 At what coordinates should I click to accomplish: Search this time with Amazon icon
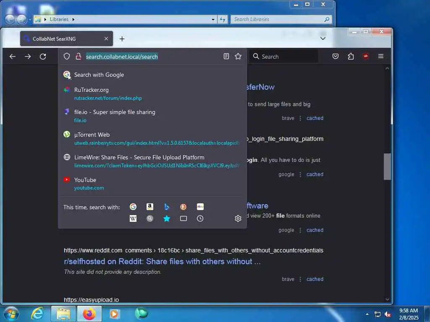[x=150, y=207]
